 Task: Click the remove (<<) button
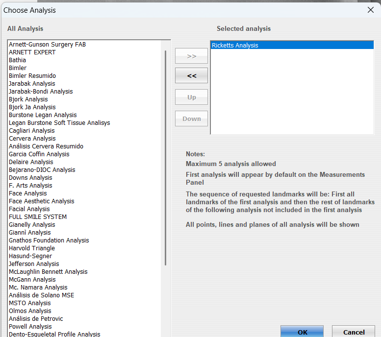tap(191, 76)
